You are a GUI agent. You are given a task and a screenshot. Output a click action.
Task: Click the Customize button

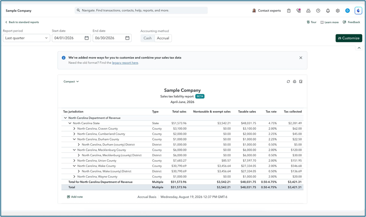[349, 38]
